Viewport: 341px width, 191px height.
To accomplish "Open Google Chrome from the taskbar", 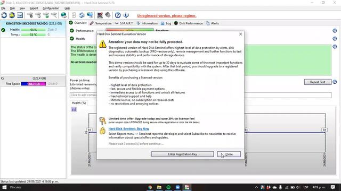I will click(150, 187).
